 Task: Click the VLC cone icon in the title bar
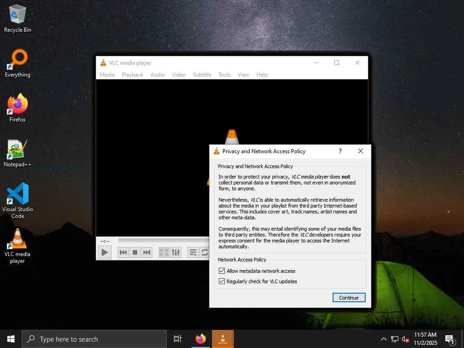(103, 63)
